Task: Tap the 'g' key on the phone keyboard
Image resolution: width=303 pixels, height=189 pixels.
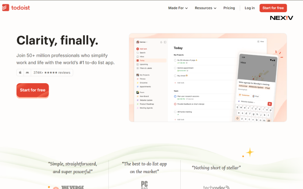Action: tap(253, 114)
